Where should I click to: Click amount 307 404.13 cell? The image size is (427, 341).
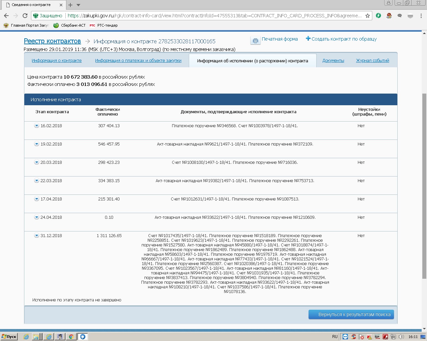click(109, 126)
